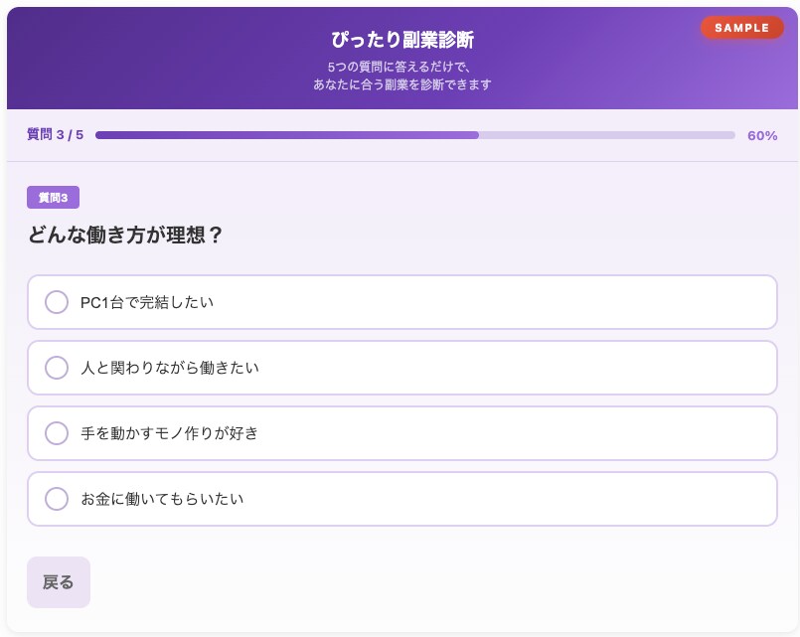Viewport: 800px width, 637px height.
Task: Click the 5つの質問に答えるだけで subtitle line
Action: 399,67
